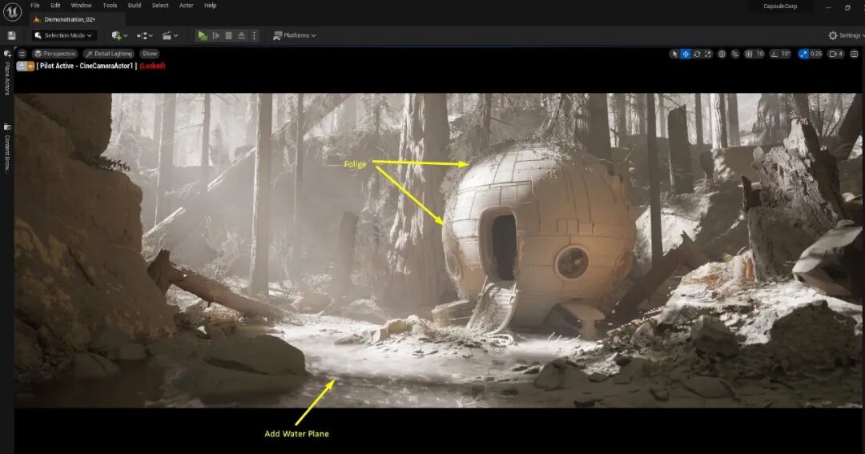Expand the Selection Mode dropdown
This screenshot has width=865, height=454.
point(63,35)
